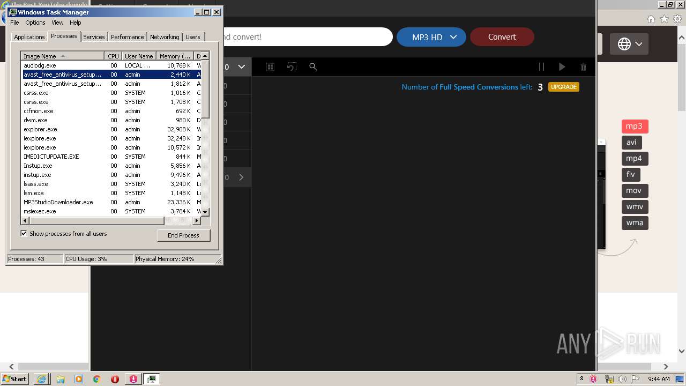Select the ctfmon.exe process row
This screenshot has width=686, height=386.
(111, 111)
